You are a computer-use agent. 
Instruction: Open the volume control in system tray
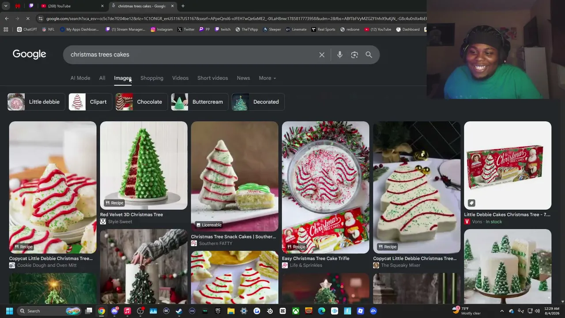coord(538,311)
